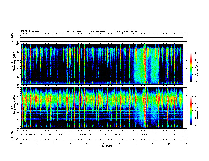
Task: Click the "5" tick on ch.1(V) axis
Action: click(x=18, y=33)
